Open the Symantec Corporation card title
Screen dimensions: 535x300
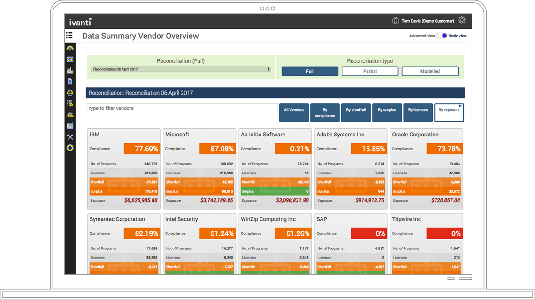coord(117,219)
